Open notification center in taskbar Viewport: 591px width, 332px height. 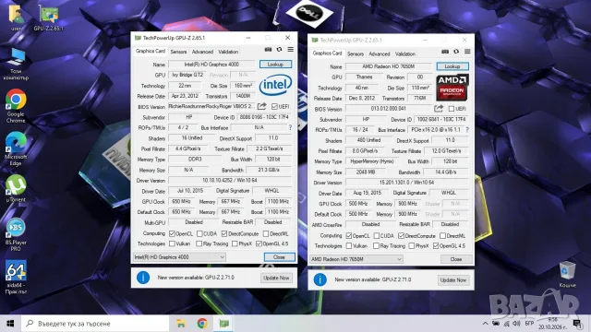coord(576,324)
